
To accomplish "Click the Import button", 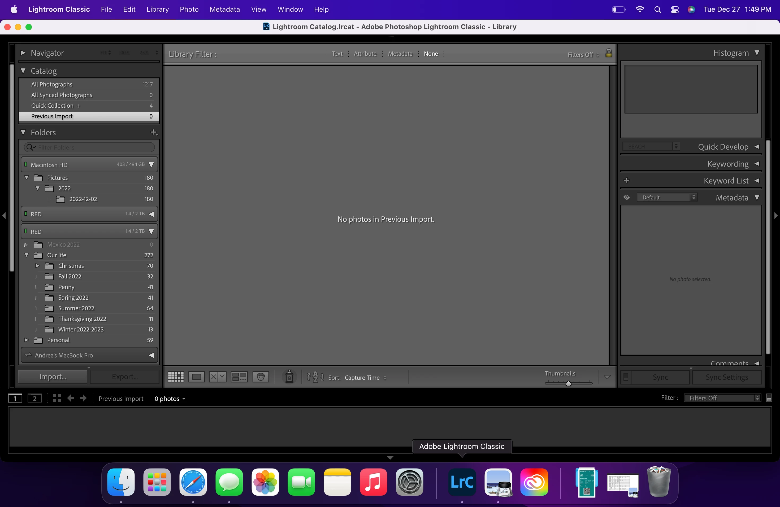I will point(53,377).
